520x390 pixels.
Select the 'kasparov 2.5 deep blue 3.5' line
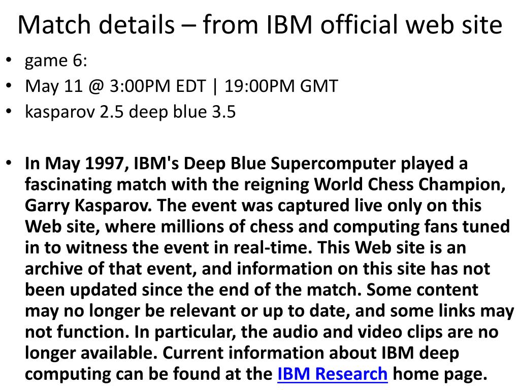(131, 111)
